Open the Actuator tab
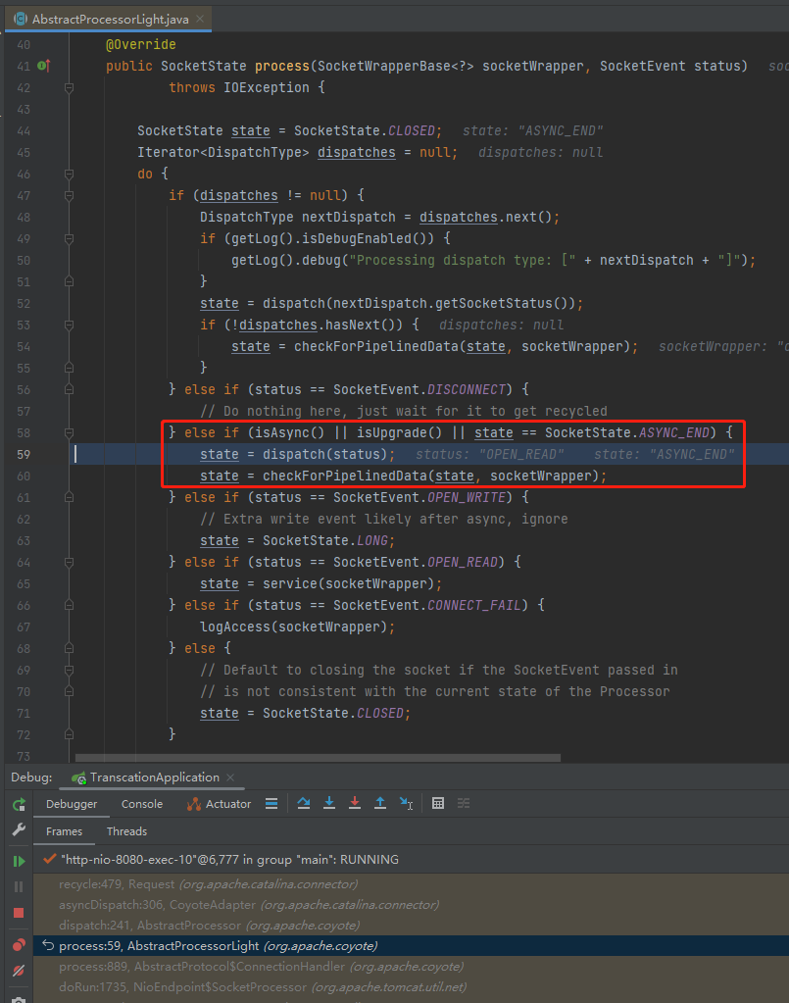 pyautogui.click(x=220, y=804)
